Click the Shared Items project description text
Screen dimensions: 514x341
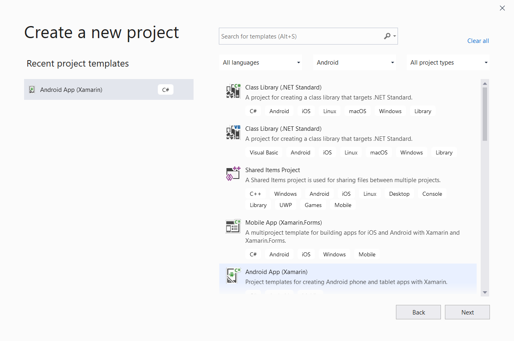pos(343,180)
